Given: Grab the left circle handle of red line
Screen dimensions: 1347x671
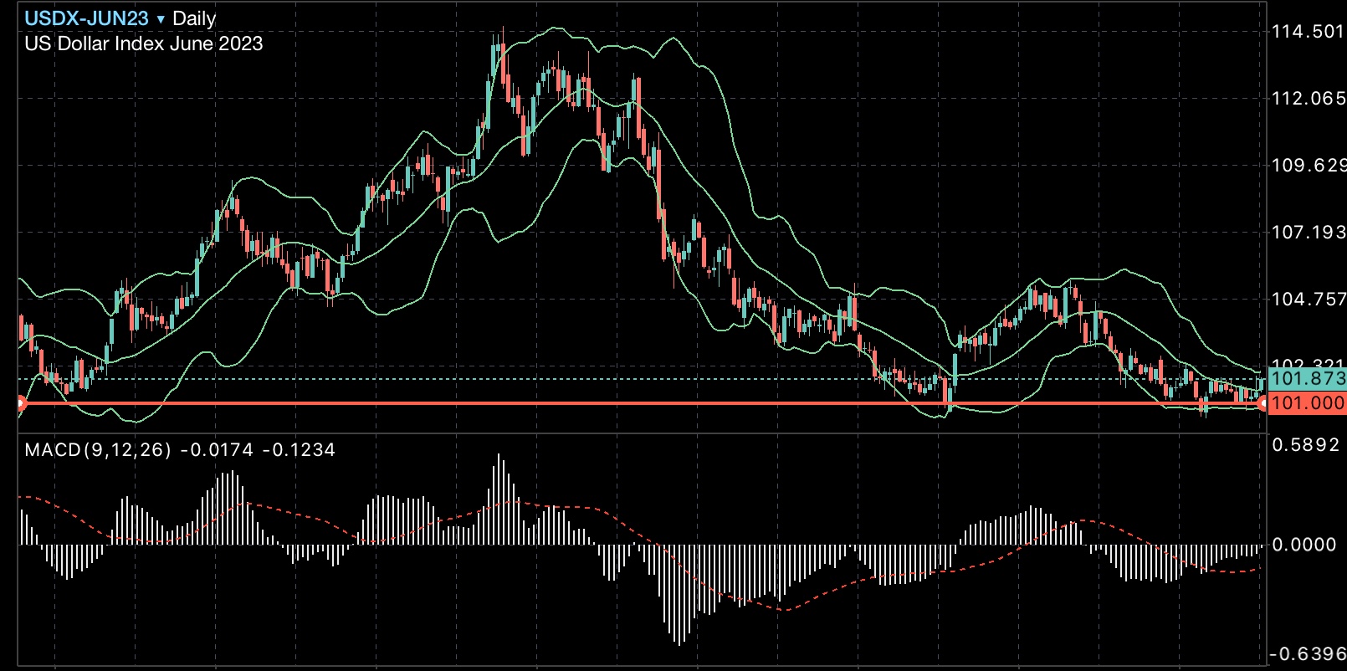Looking at the screenshot, I should 21,404.
